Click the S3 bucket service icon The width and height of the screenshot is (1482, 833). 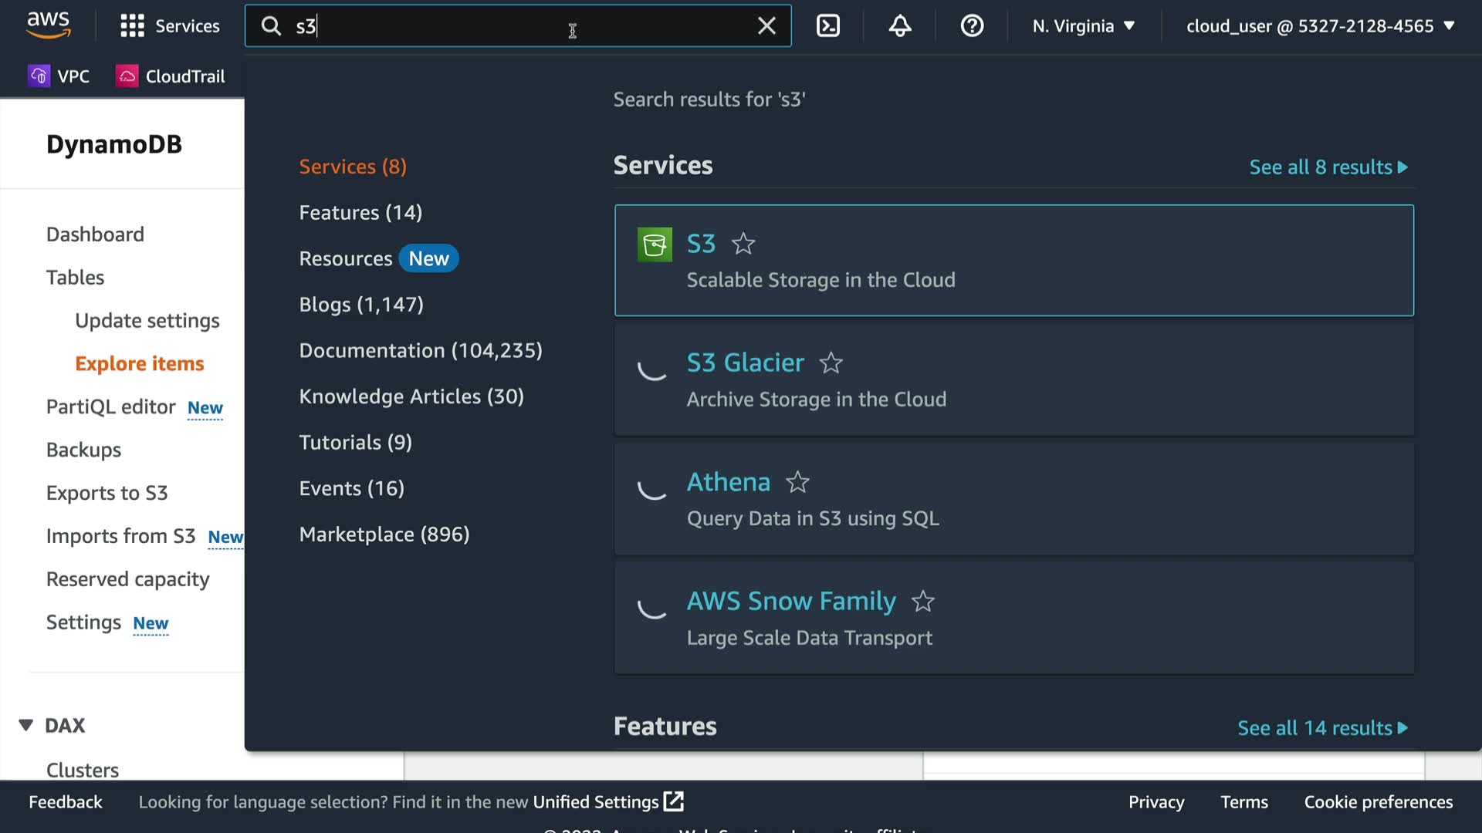click(655, 245)
